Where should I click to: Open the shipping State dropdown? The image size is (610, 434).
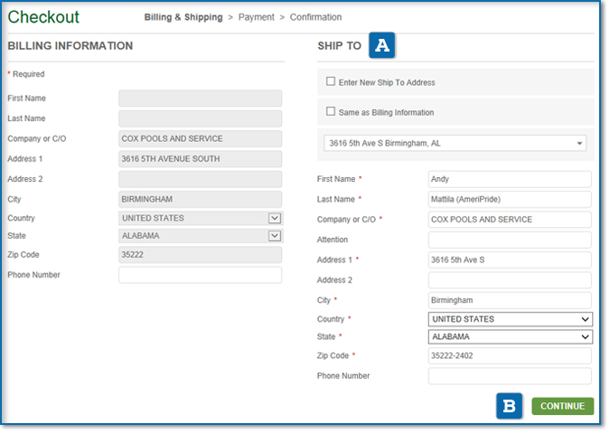510,337
